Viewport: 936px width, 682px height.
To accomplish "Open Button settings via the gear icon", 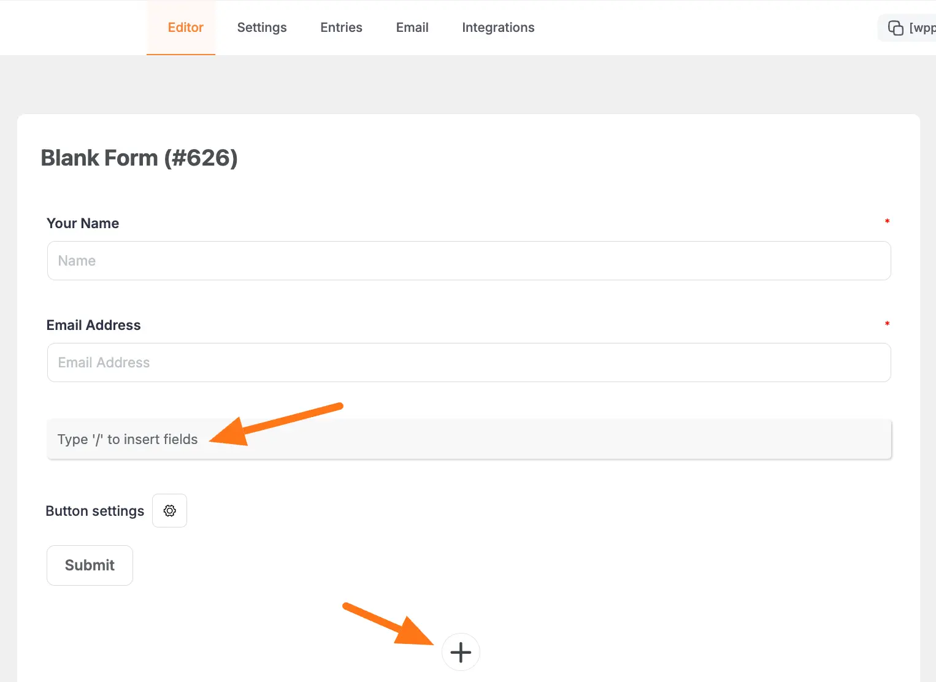I will [169, 510].
